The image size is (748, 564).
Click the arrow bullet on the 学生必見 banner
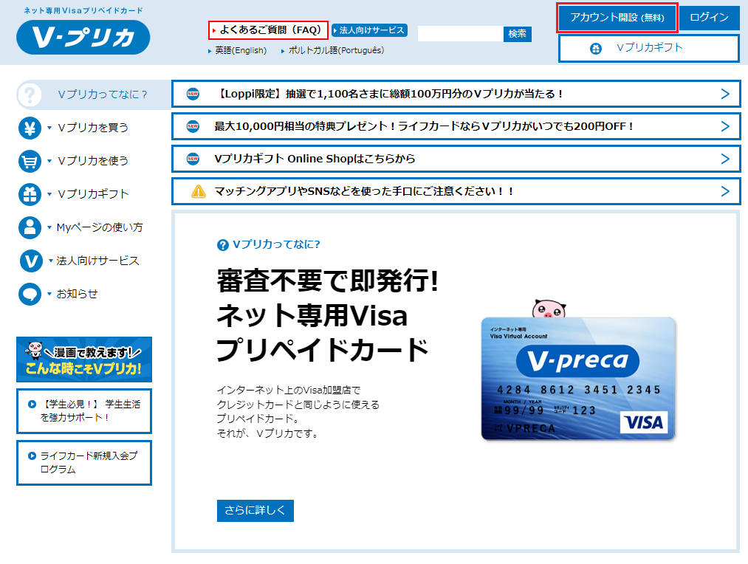pyautogui.click(x=32, y=405)
